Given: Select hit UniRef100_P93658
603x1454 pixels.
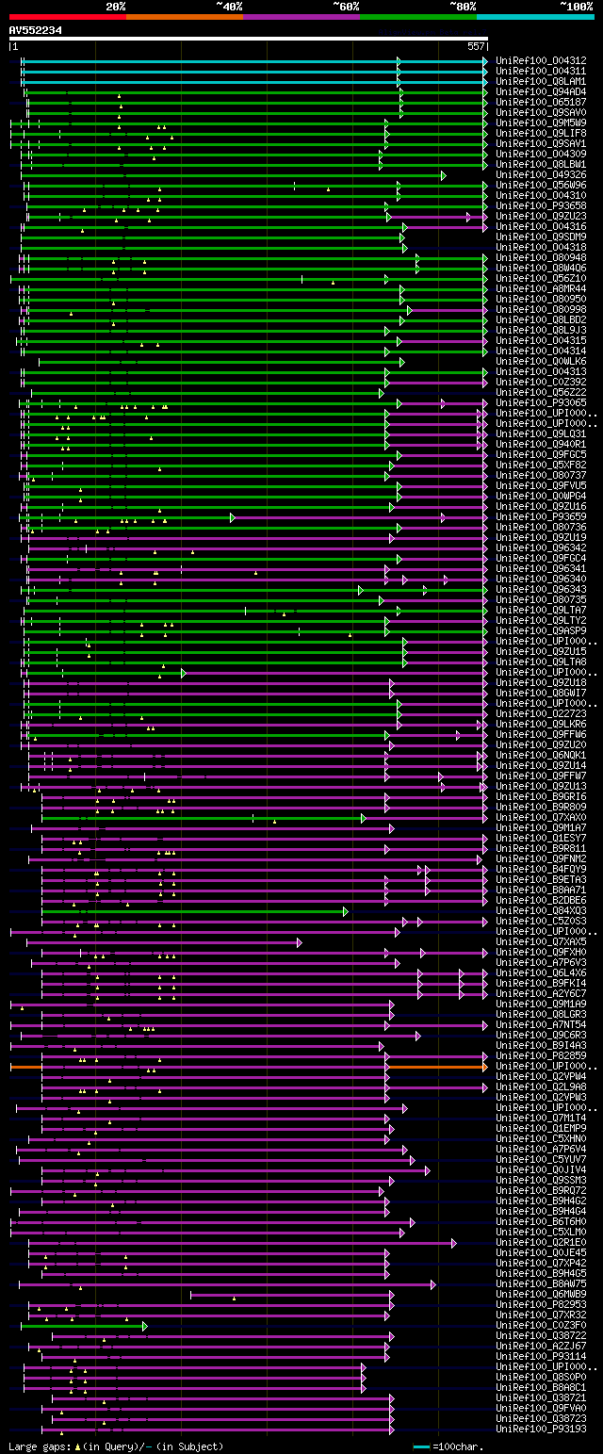Looking at the screenshot, I should pos(541,206).
